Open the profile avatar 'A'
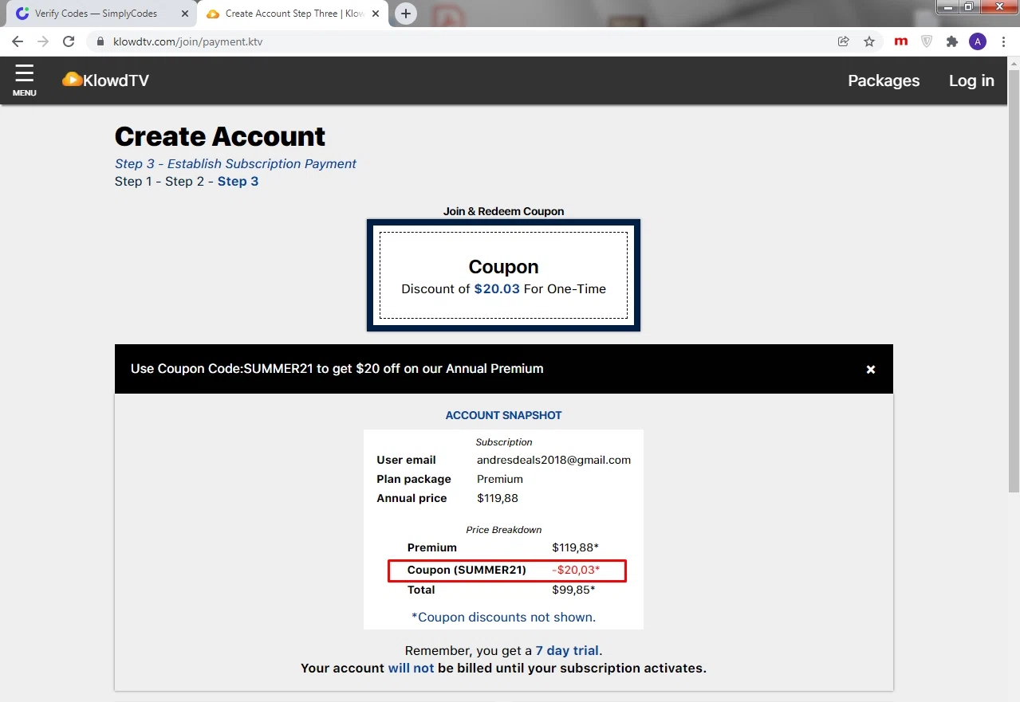Screen dimensions: 1020x702 978,41
